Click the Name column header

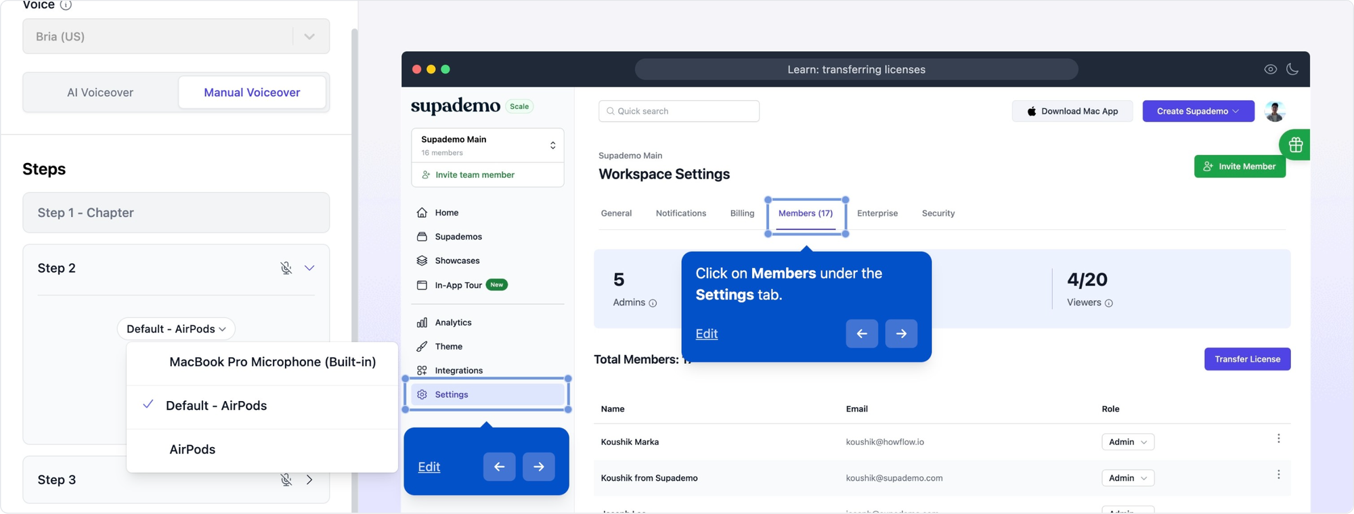pos(613,409)
